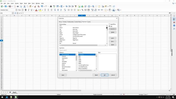176x99 pixels.
Task: Click the Cut scissors icon
Action: (x=24, y=6)
